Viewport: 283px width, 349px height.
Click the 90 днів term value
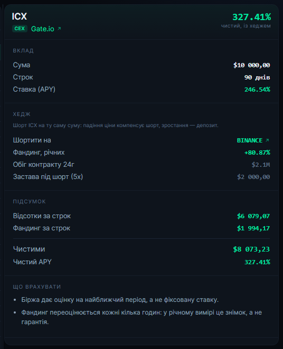coord(257,77)
